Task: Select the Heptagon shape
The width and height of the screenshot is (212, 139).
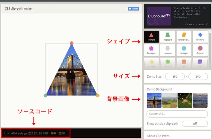Action: pos(184,50)
